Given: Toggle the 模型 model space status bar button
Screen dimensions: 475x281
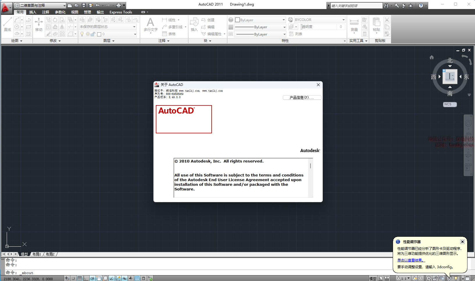Looking at the screenshot, I should coord(373,278).
